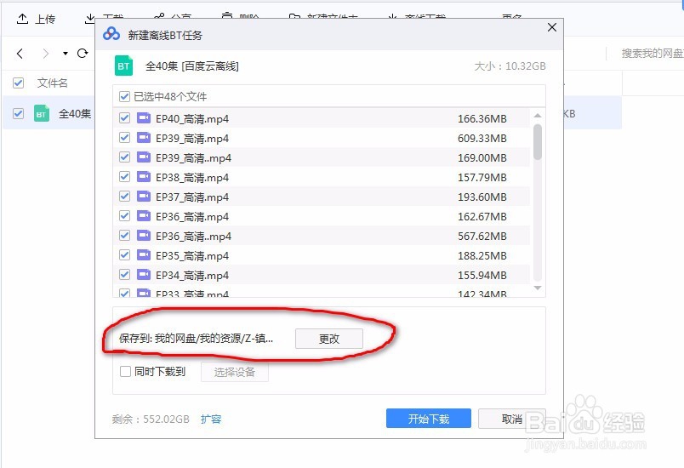Click 开始下载 to start the download
This screenshot has width=684, height=468.
click(429, 419)
